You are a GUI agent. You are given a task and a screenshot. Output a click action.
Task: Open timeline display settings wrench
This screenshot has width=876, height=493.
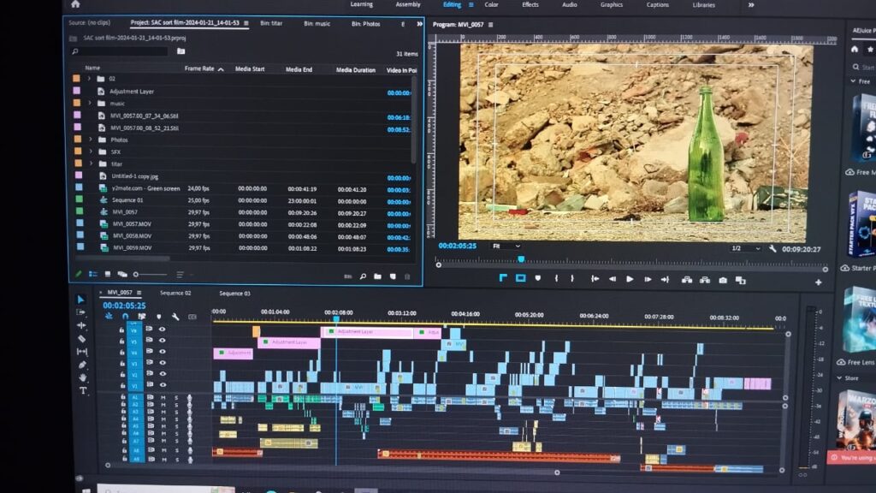(175, 317)
